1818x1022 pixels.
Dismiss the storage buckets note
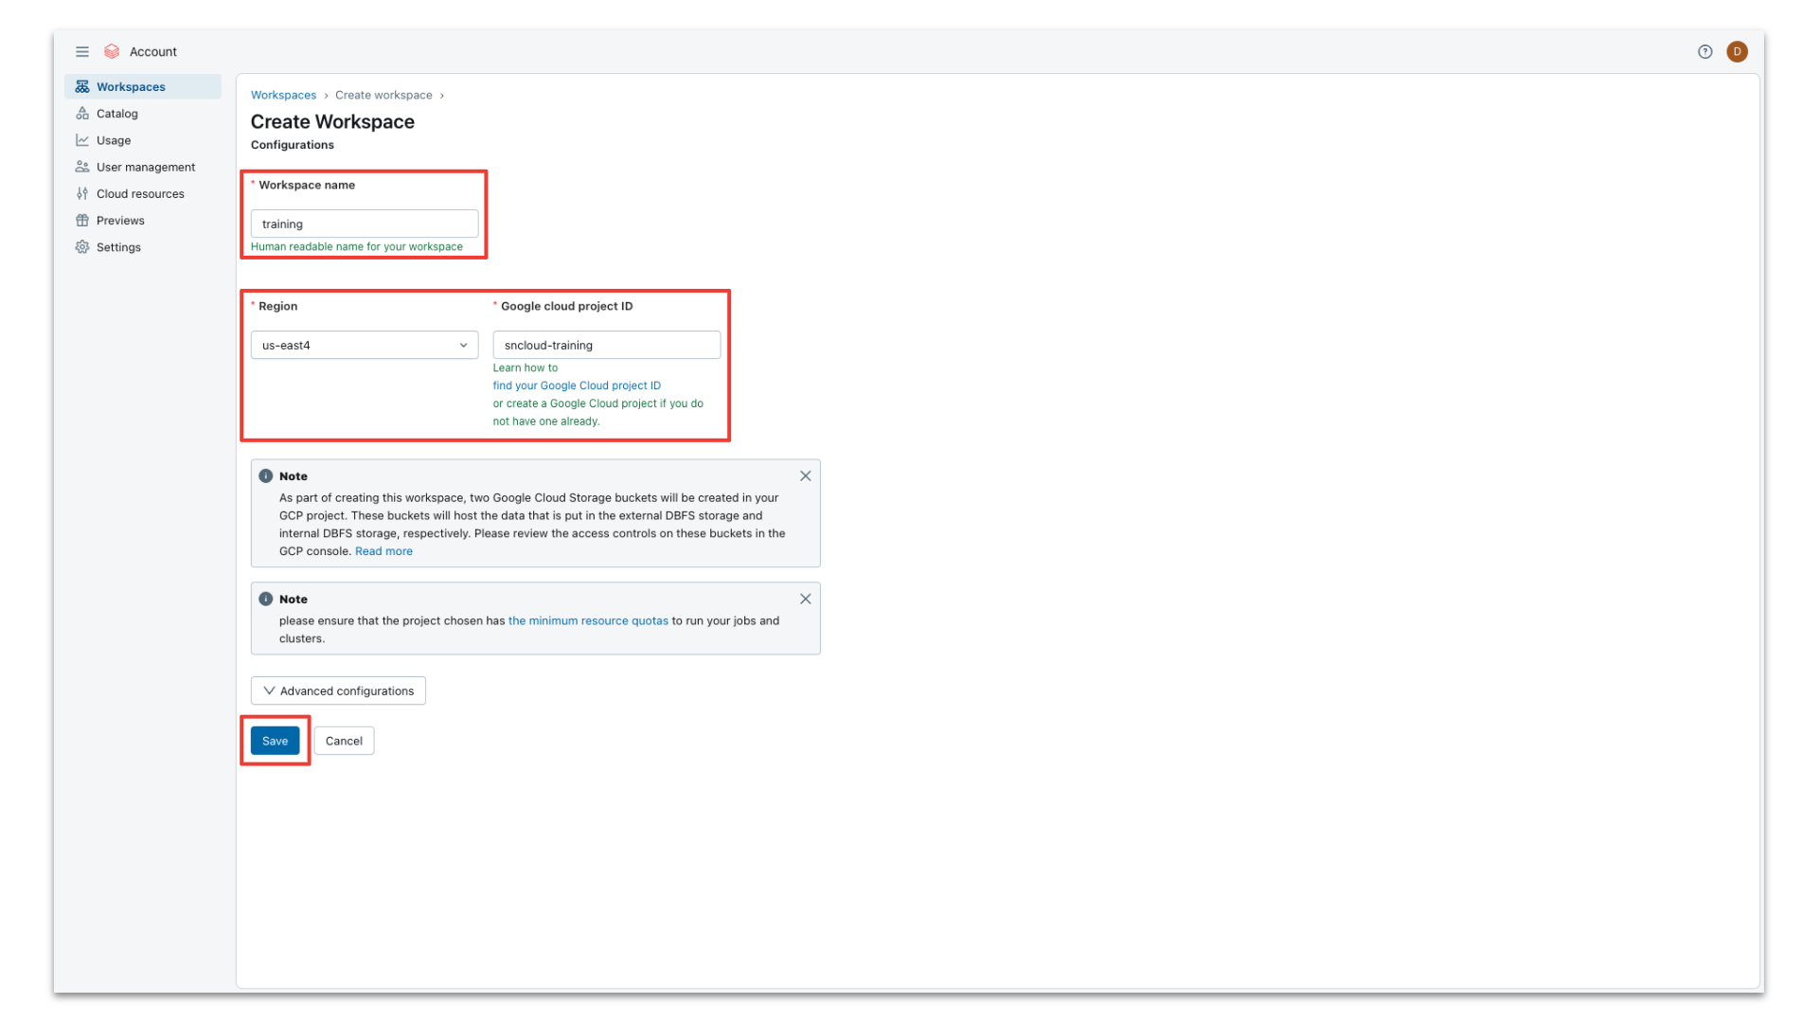click(x=805, y=476)
